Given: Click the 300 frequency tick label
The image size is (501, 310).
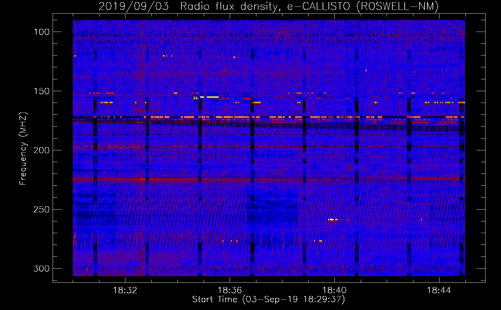Looking at the screenshot, I should pyautogui.click(x=42, y=268).
